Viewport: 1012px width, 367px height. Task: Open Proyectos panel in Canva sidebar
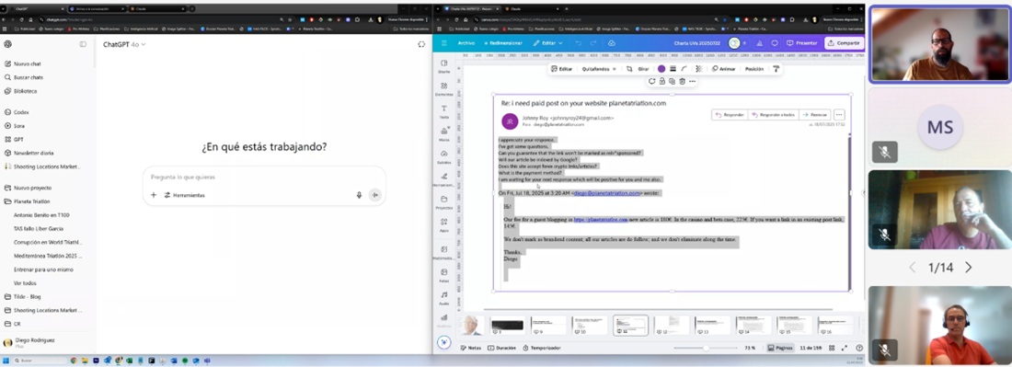click(x=444, y=201)
